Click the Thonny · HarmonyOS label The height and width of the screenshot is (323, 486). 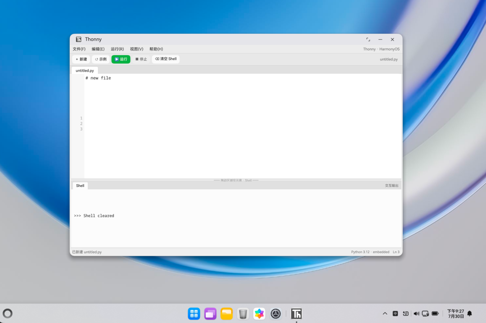[381, 49]
